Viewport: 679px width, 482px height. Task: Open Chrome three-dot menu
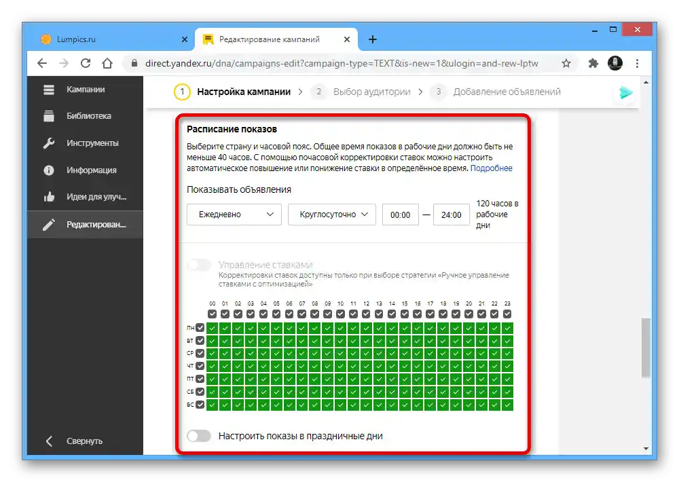[x=637, y=64]
